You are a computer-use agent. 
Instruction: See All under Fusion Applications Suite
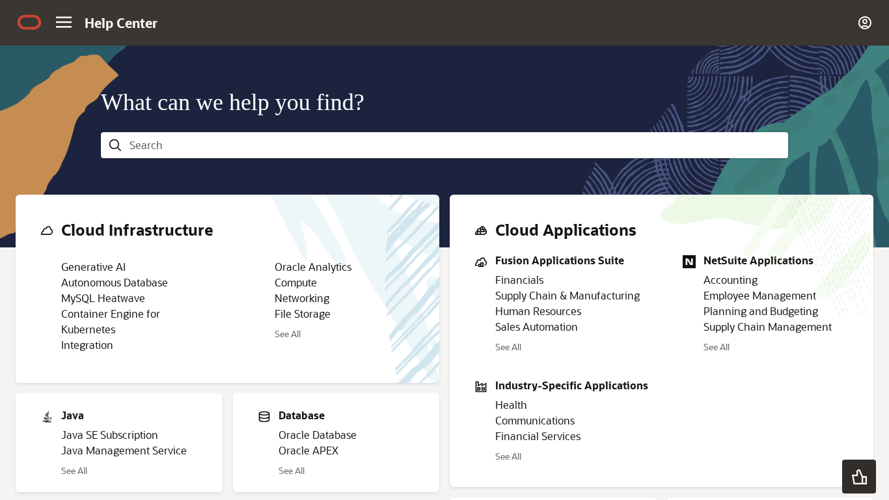point(508,347)
